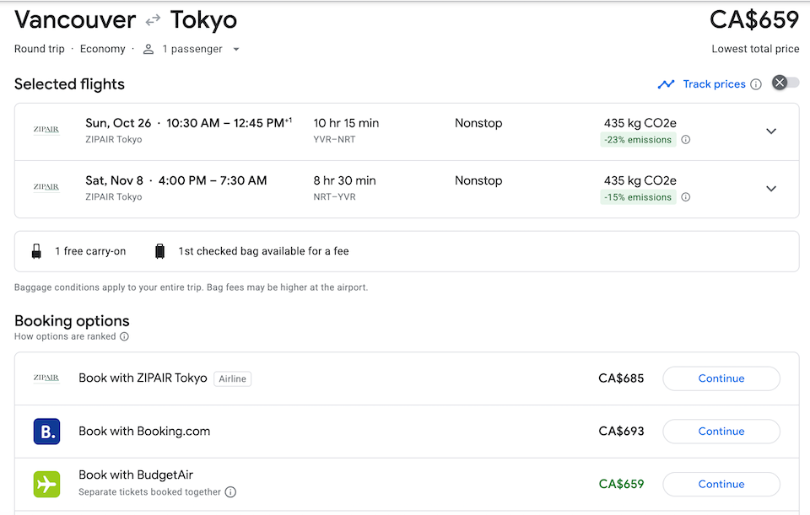Image resolution: width=810 pixels, height=515 pixels.
Task: Click the CA$685 price
Action: [x=621, y=378]
